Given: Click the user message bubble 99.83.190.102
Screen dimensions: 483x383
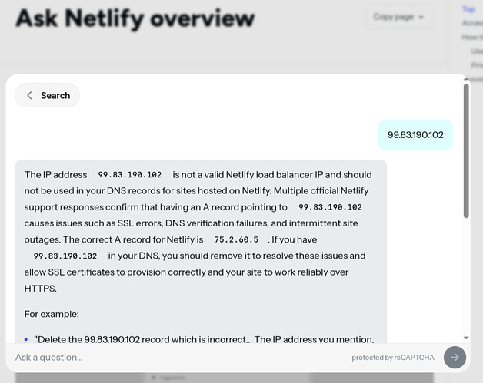Looking at the screenshot, I should [415, 134].
